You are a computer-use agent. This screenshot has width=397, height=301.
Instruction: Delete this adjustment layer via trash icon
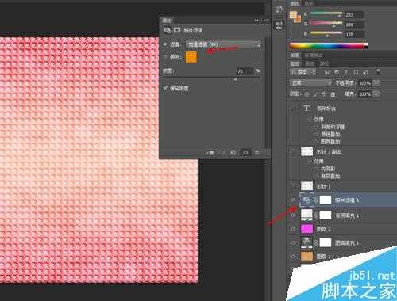tap(256, 153)
